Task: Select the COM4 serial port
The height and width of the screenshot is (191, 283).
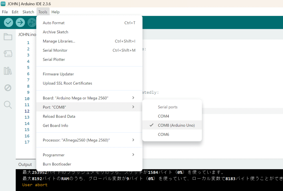Action: [x=172, y=116]
